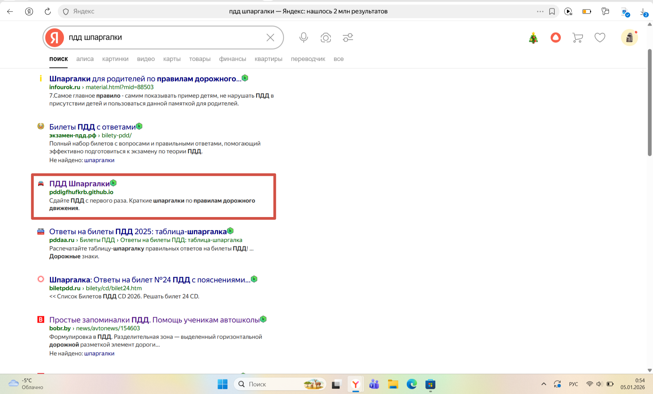The width and height of the screenshot is (653, 394).
Task: Show hidden system tray icons chevron
Action: (543, 384)
